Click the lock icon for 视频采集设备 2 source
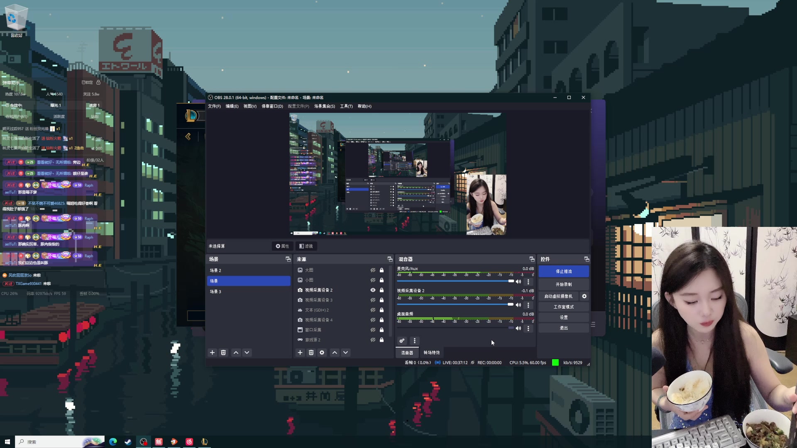 [381, 290]
